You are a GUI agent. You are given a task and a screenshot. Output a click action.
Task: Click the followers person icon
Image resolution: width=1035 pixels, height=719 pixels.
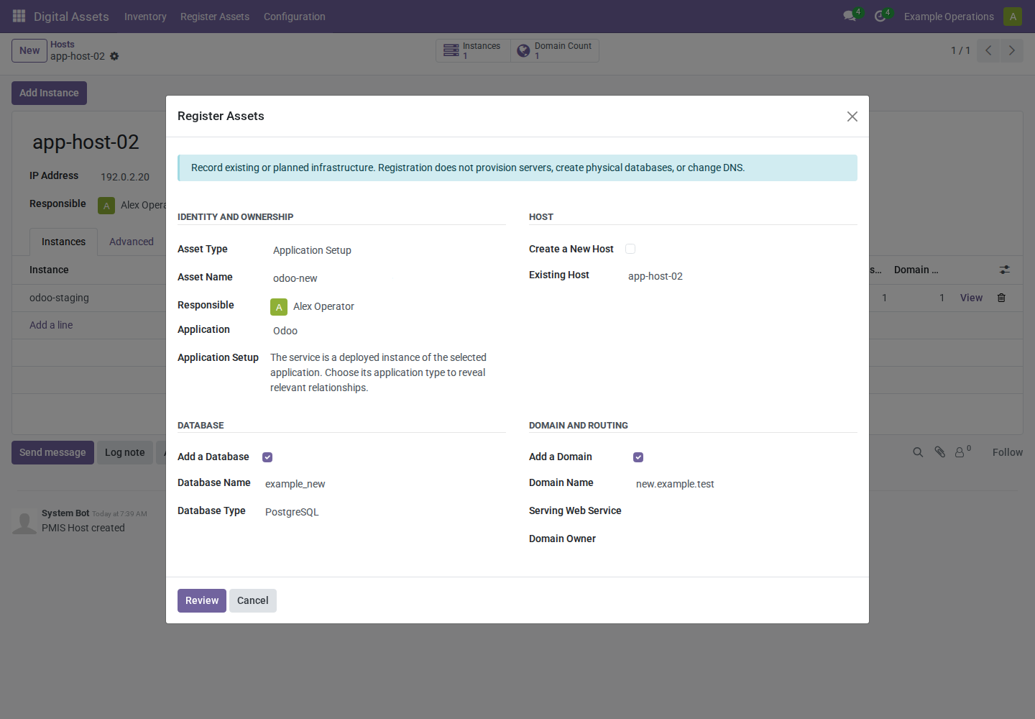click(960, 452)
